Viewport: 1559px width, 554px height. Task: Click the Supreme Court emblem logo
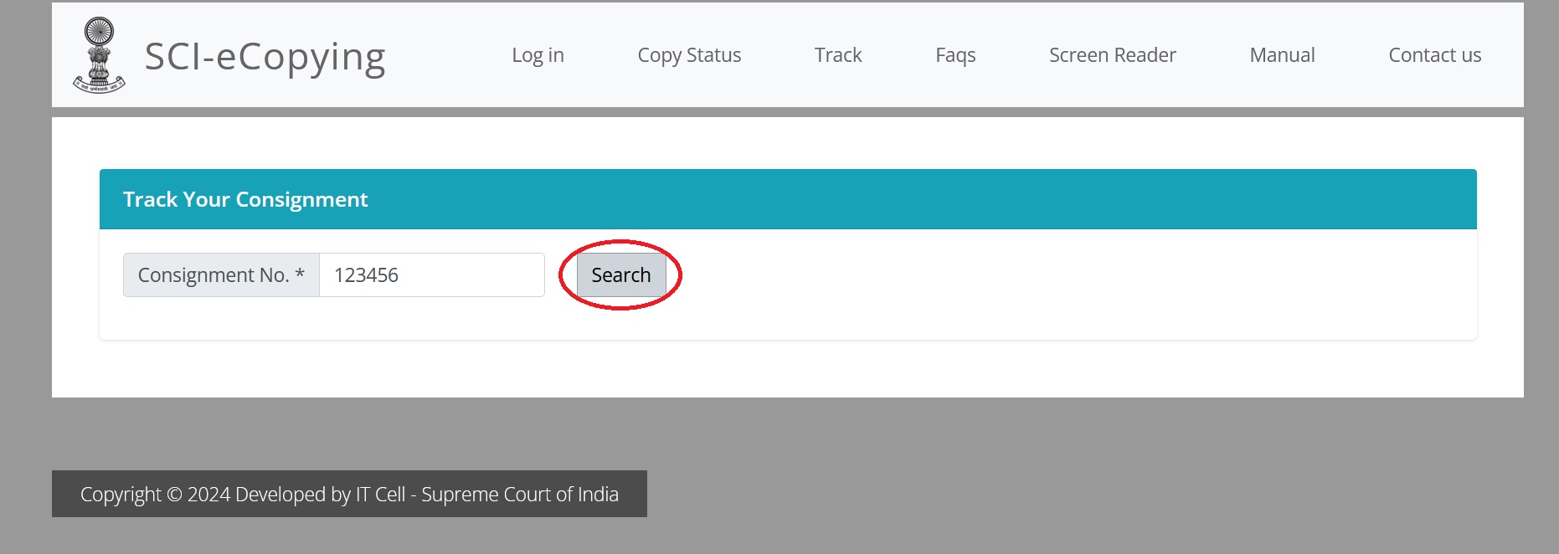[x=99, y=56]
